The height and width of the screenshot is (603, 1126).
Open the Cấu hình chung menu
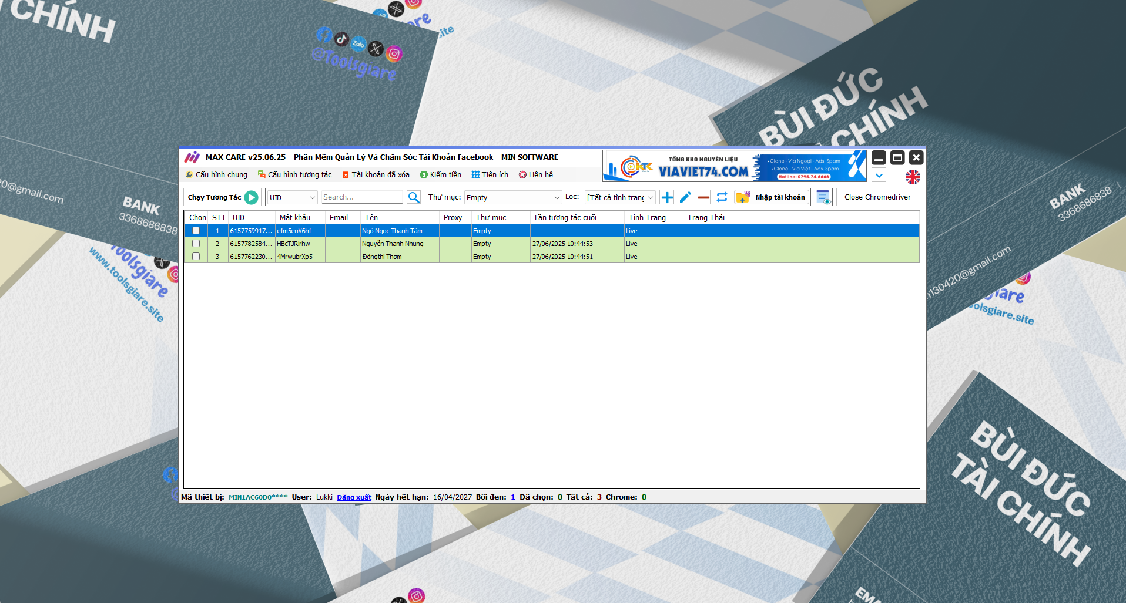216,175
